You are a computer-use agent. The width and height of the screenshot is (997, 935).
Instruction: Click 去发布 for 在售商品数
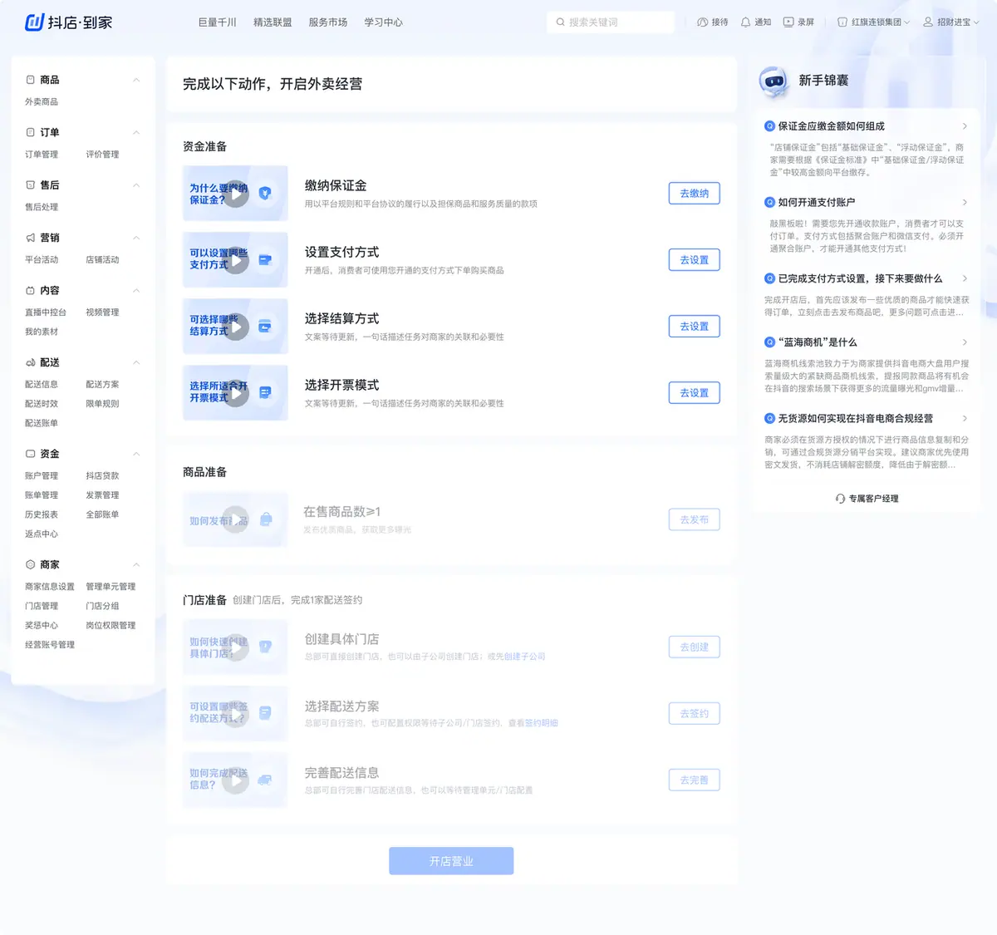695,519
